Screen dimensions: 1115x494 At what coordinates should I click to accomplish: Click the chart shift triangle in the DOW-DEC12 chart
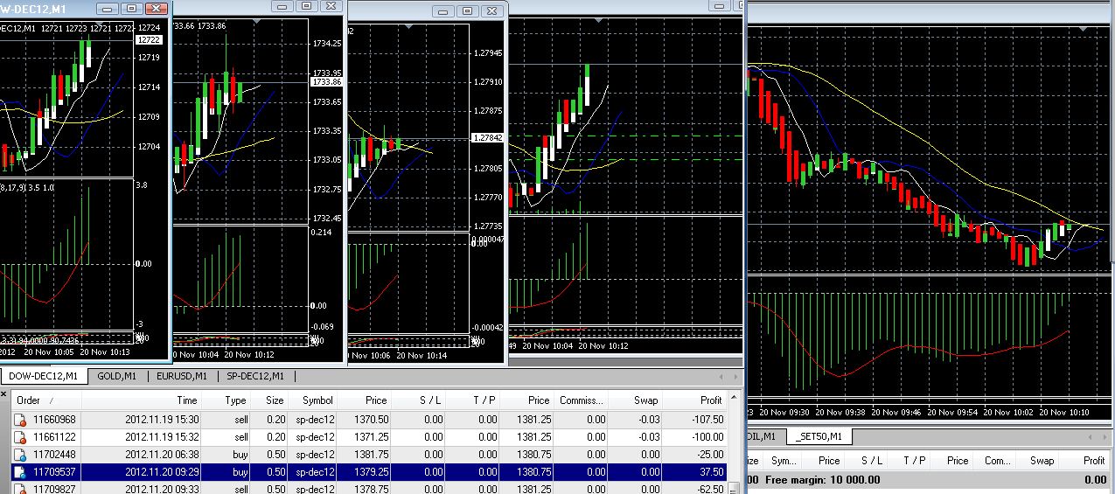click(99, 24)
